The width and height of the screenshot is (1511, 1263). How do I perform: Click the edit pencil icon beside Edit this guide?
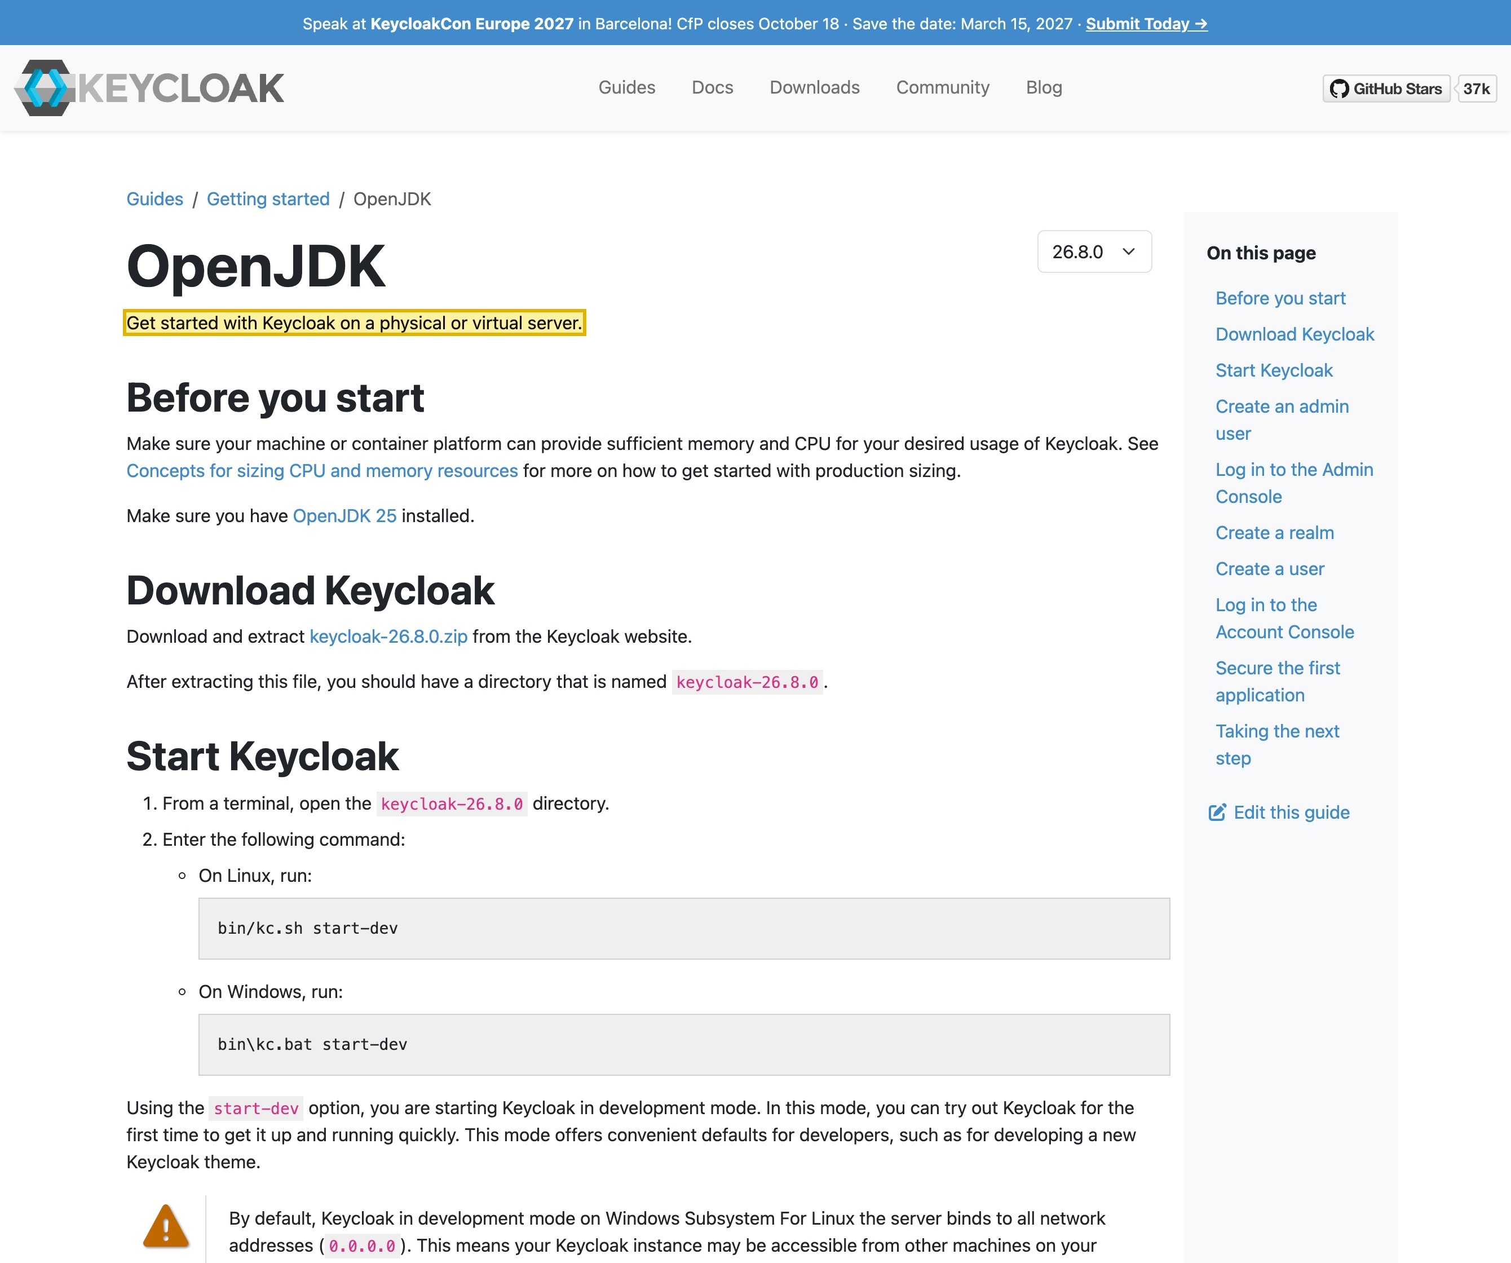(1217, 812)
